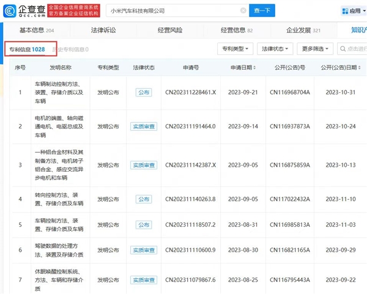Click application number CN202311191464.0

(190, 127)
